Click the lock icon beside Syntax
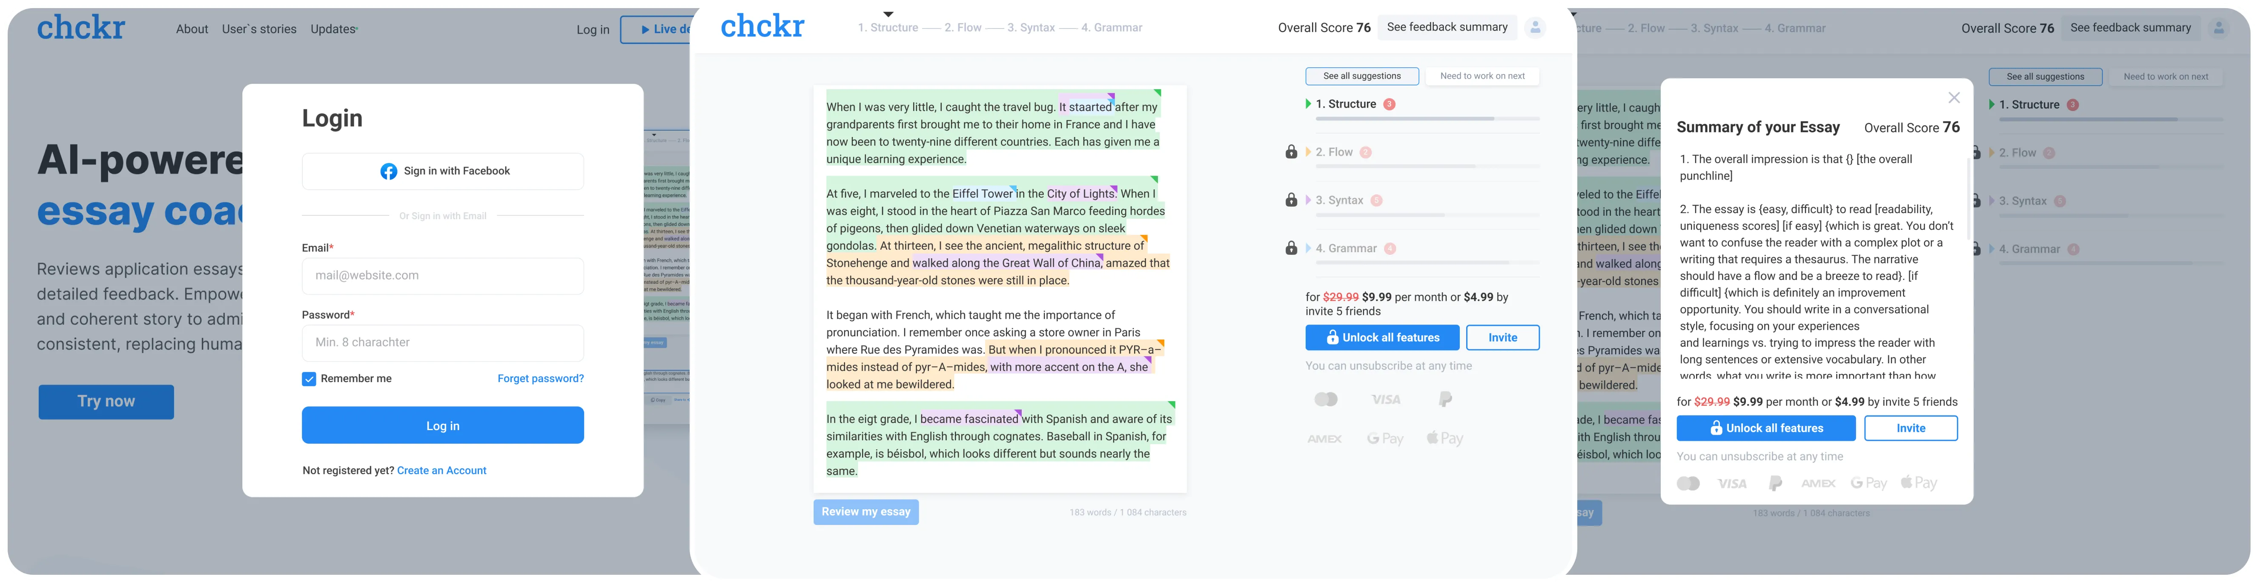2258x582 pixels. tap(1291, 201)
